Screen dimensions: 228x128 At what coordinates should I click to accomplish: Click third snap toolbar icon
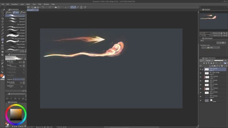(x=78, y=7)
